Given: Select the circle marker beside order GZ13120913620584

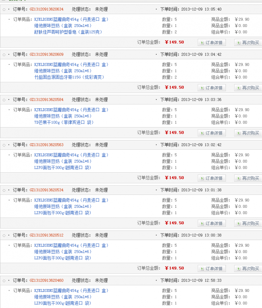Looking at the screenshot, I should [x=4, y=100].
